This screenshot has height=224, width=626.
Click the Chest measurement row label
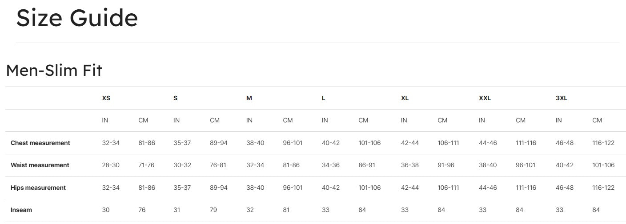40,143
